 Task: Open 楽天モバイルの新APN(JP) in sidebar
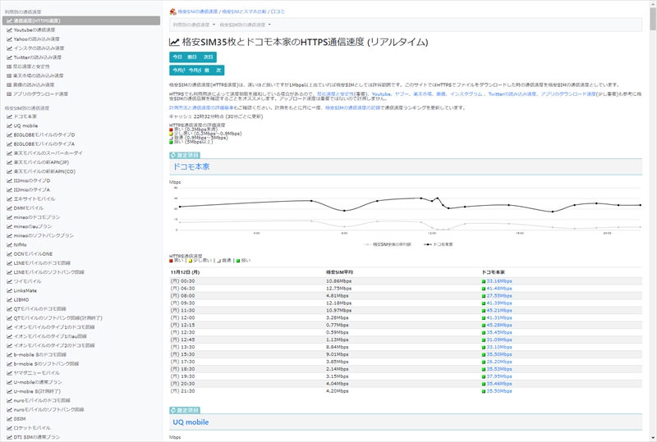pyautogui.click(x=41, y=162)
